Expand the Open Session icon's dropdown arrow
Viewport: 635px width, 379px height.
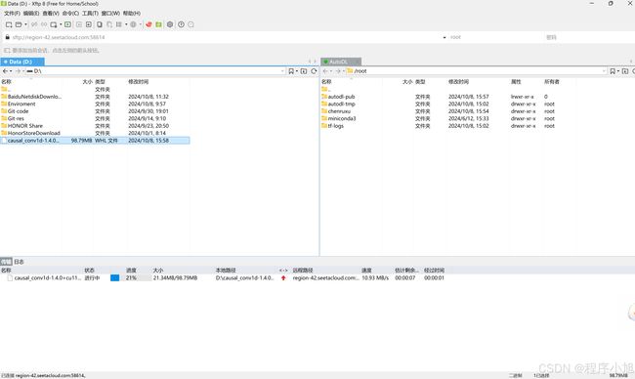(25, 24)
